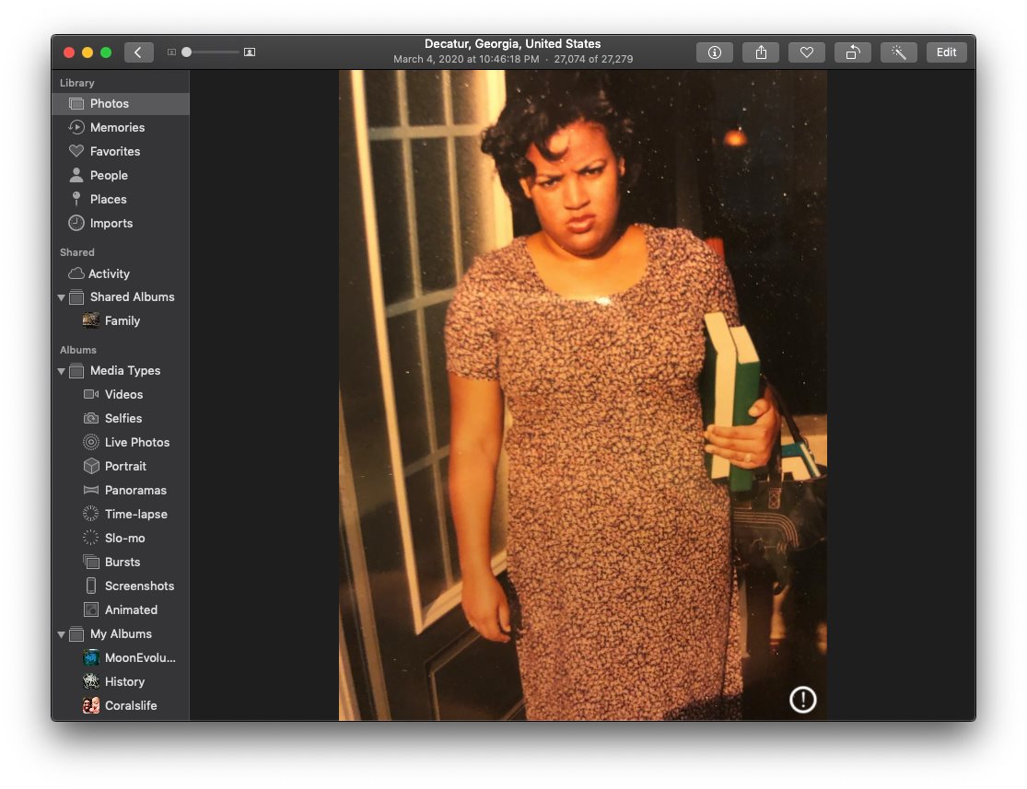1027x789 pixels.
Task: Toggle the Favorite heart button
Action: coord(806,52)
